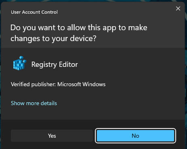
Task: Click the word "Registry" beside the cube icon
Action: coord(44,64)
